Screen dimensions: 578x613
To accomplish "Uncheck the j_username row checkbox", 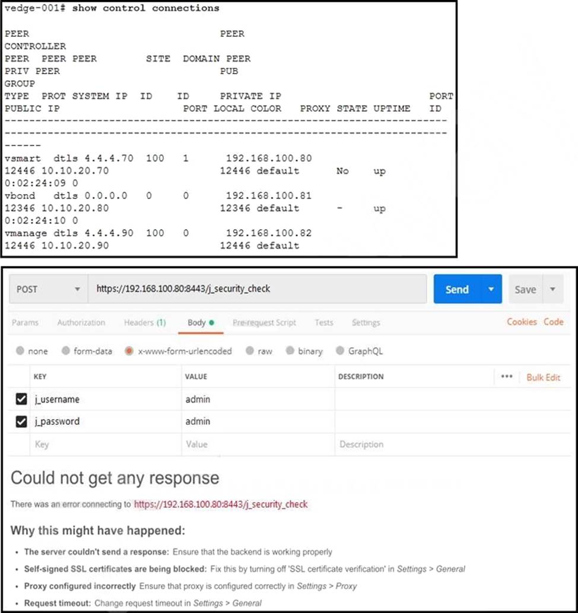I will (21, 399).
